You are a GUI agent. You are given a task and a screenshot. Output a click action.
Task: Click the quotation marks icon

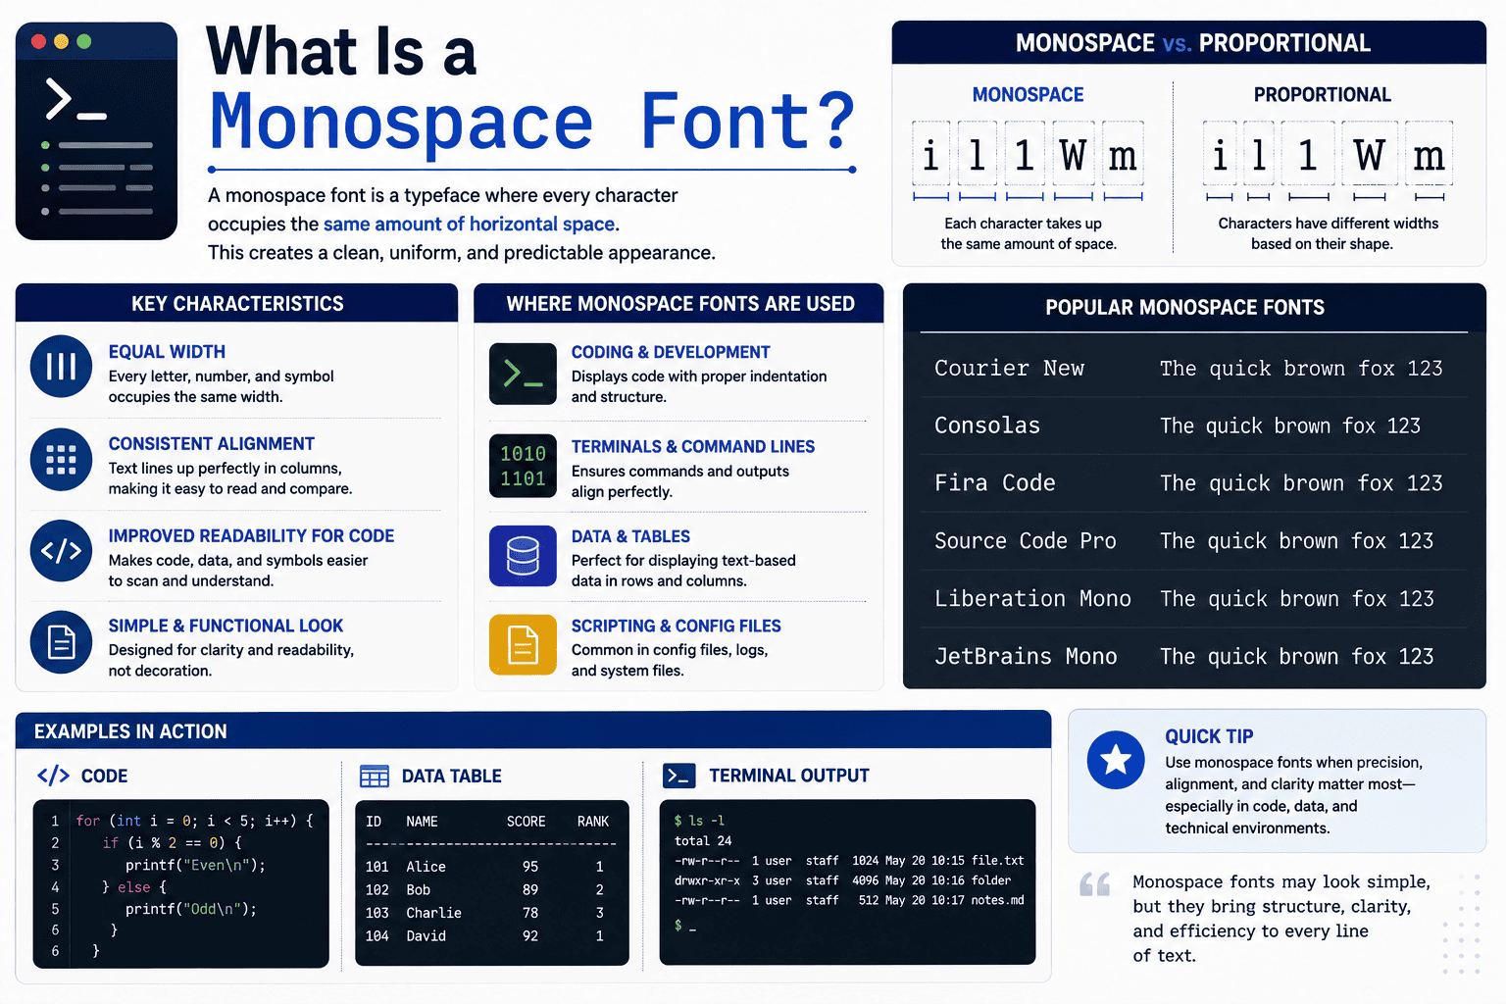[1095, 884]
